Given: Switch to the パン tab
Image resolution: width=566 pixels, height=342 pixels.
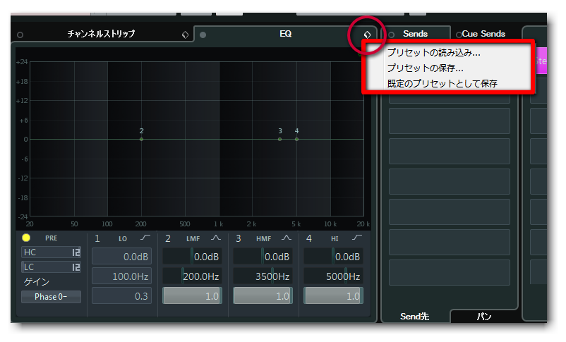Looking at the screenshot, I should (484, 317).
